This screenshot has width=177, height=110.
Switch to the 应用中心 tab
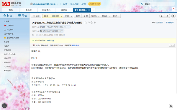coord(46,10)
